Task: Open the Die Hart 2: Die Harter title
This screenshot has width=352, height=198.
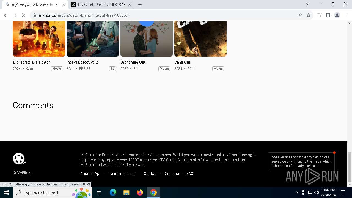Action: [x=31, y=62]
